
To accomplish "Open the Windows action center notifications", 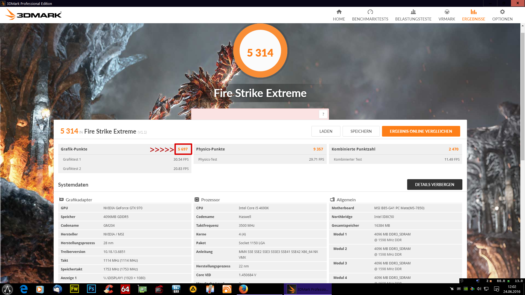I will click(497, 289).
